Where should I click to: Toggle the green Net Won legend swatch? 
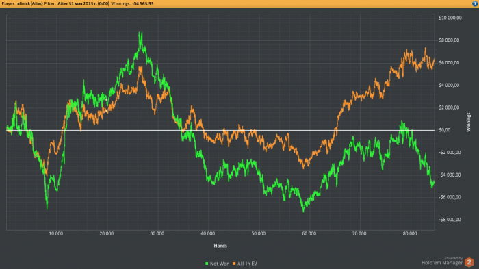[207, 264]
